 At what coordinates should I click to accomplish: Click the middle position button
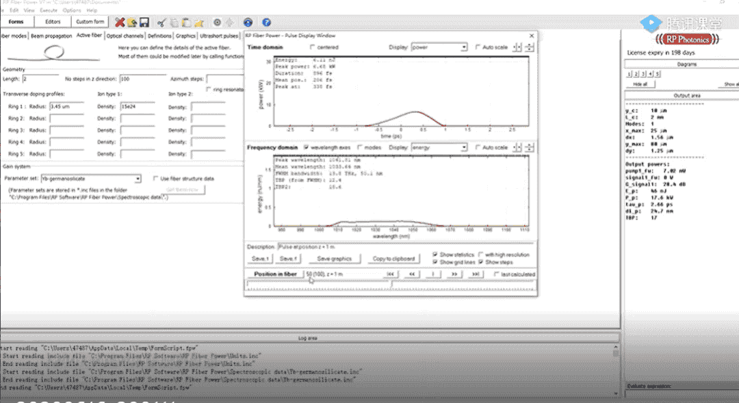tap(433, 274)
